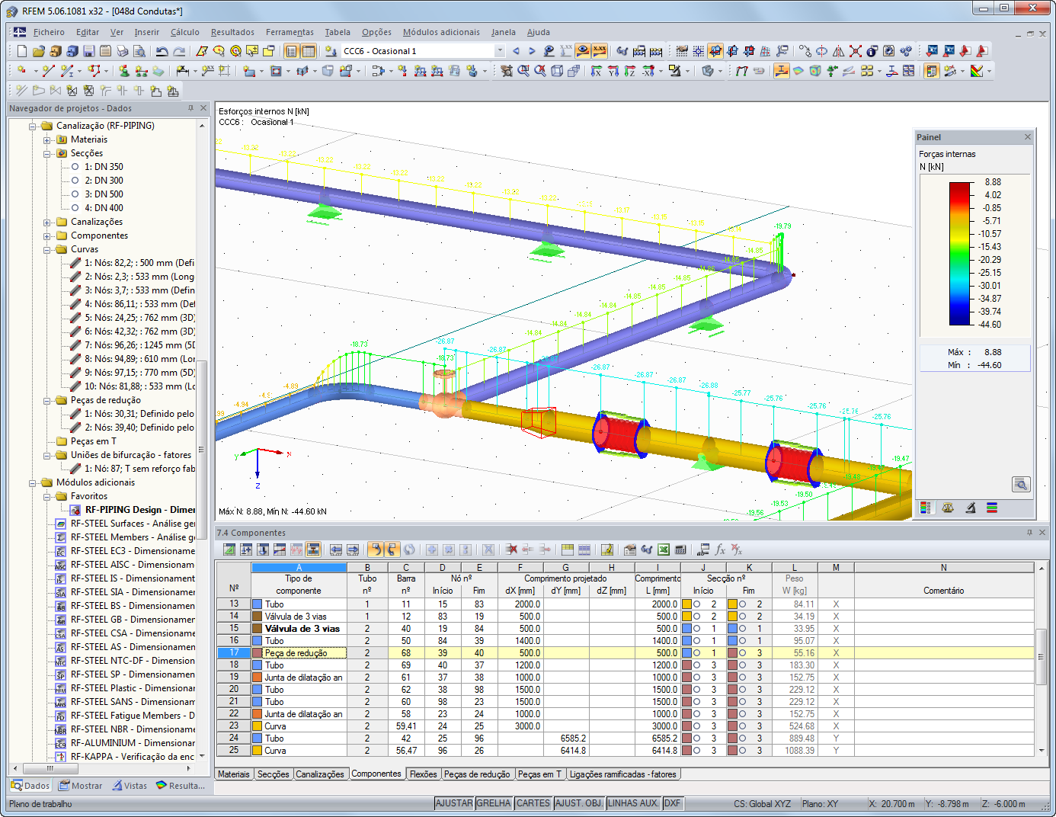Click the next load case arrow

click(532, 51)
